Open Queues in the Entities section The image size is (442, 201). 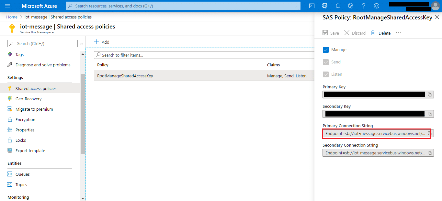pyautogui.click(x=22, y=174)
